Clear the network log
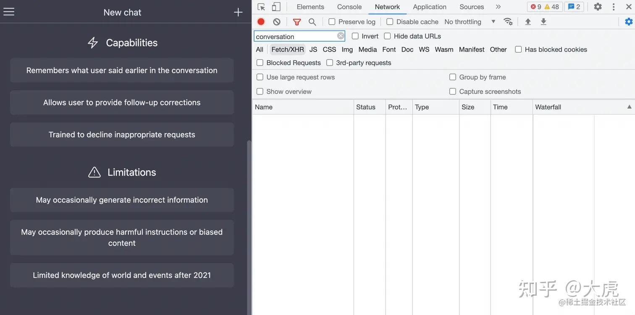 pyautogui.click(x=276, y=22)
